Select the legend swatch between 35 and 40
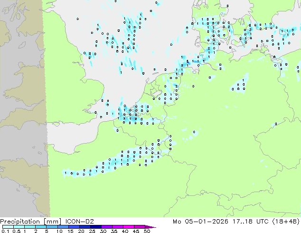This screenshot has width=301, height=233. point(118,227)
